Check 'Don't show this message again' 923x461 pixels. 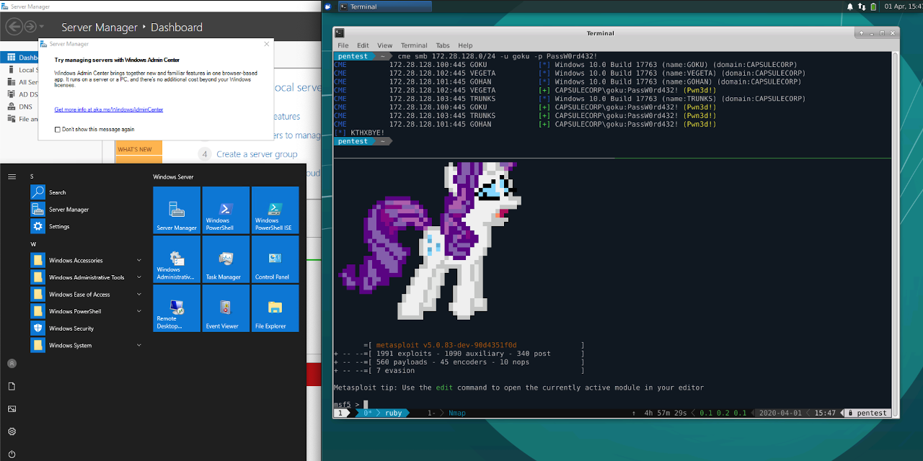coord(58,130)
